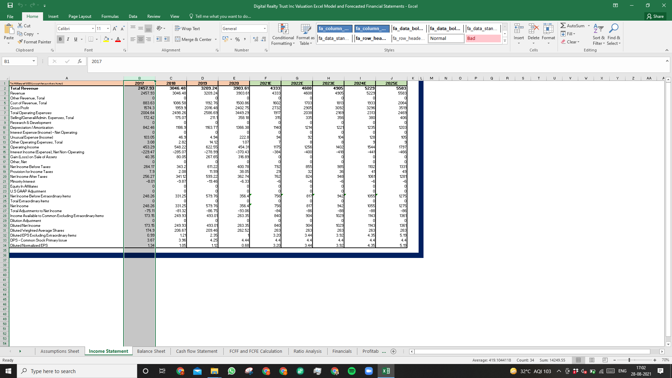672x378 pixels.
Task: Open the Fill Color yellow swatch
Action: click(x=106, y=39)
